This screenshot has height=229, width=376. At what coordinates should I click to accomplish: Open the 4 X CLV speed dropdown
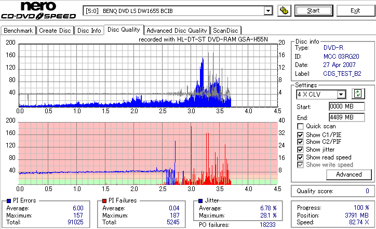click(x=341, y=95)
